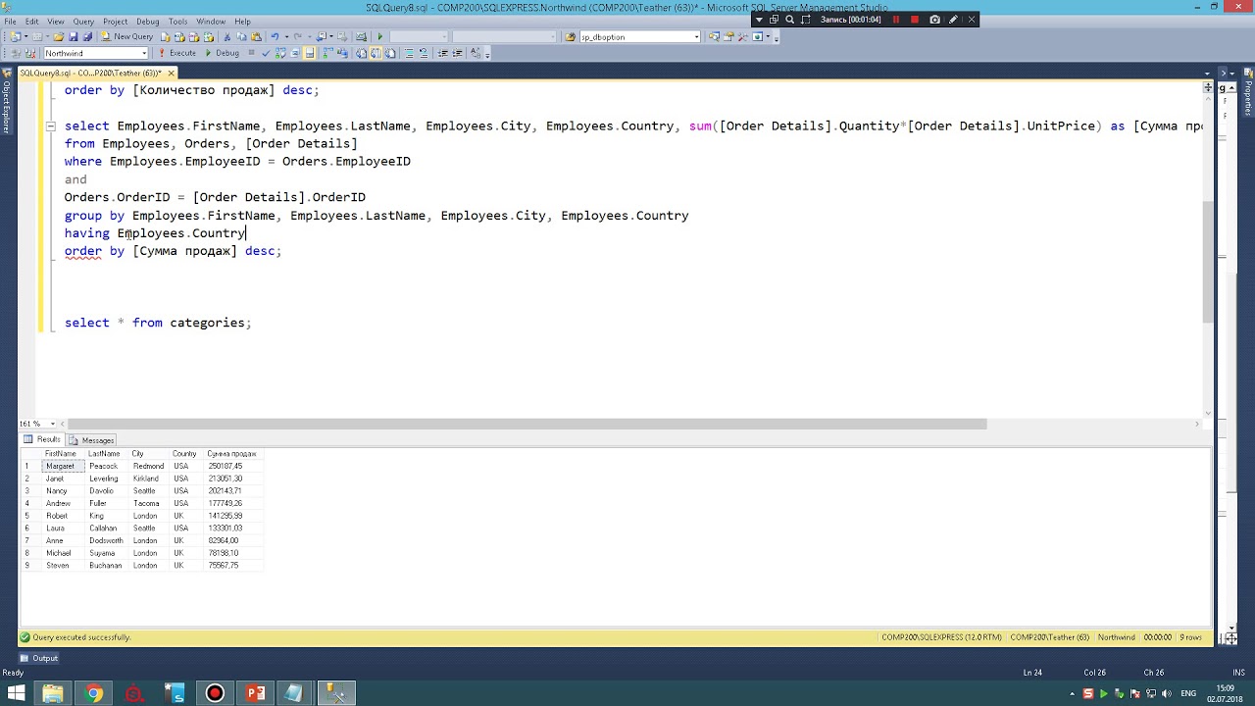Click the Parse checkmark icon
This screenshot has height=706, width=1255.
click(266, 53)
